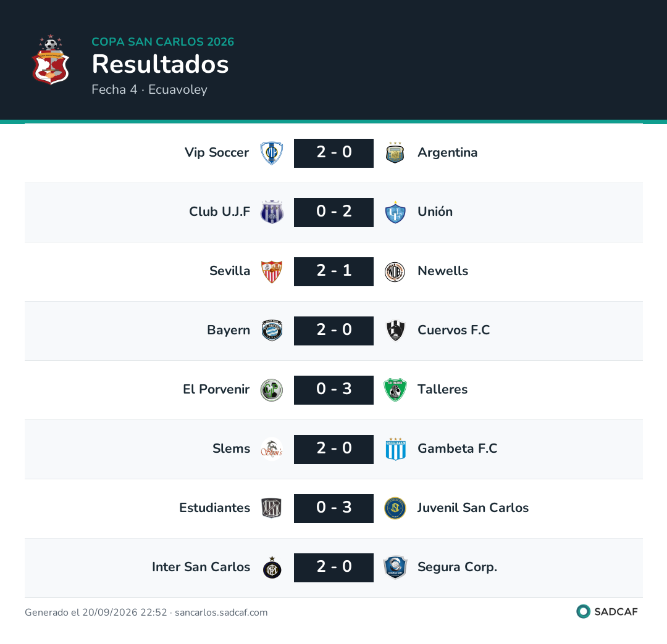Screen dimensions: 667x644
Task: Click the Estudiantes team name
Action: (214, 508)
